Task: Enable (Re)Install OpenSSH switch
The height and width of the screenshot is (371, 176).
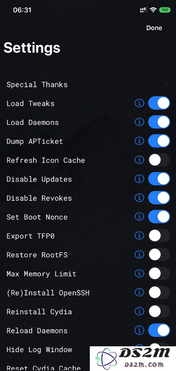Action: click(x=159, y=293)
